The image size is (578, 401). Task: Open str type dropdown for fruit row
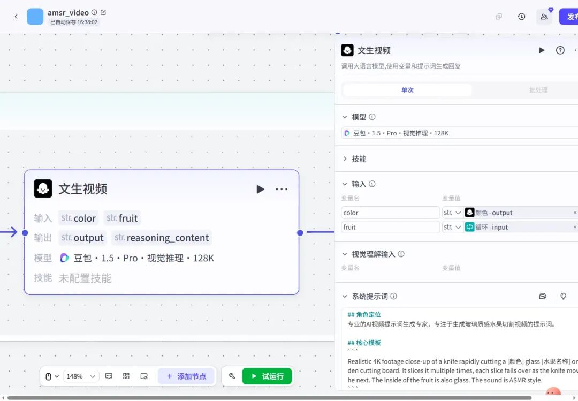point(453,227)
